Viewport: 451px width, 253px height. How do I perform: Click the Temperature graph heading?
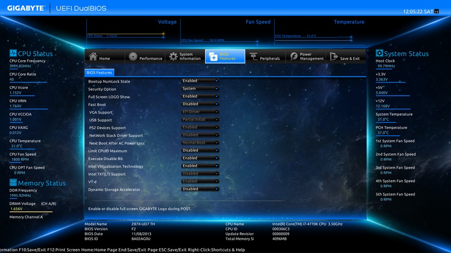click(x=349, y=22)
